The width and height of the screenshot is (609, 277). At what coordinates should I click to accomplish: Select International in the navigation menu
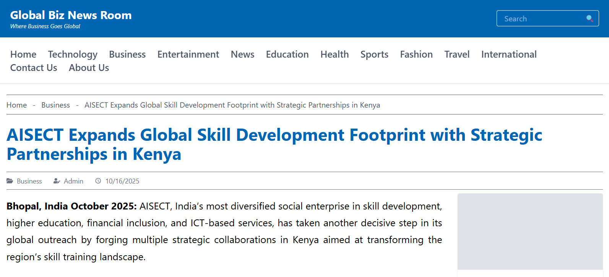[509, 55]
